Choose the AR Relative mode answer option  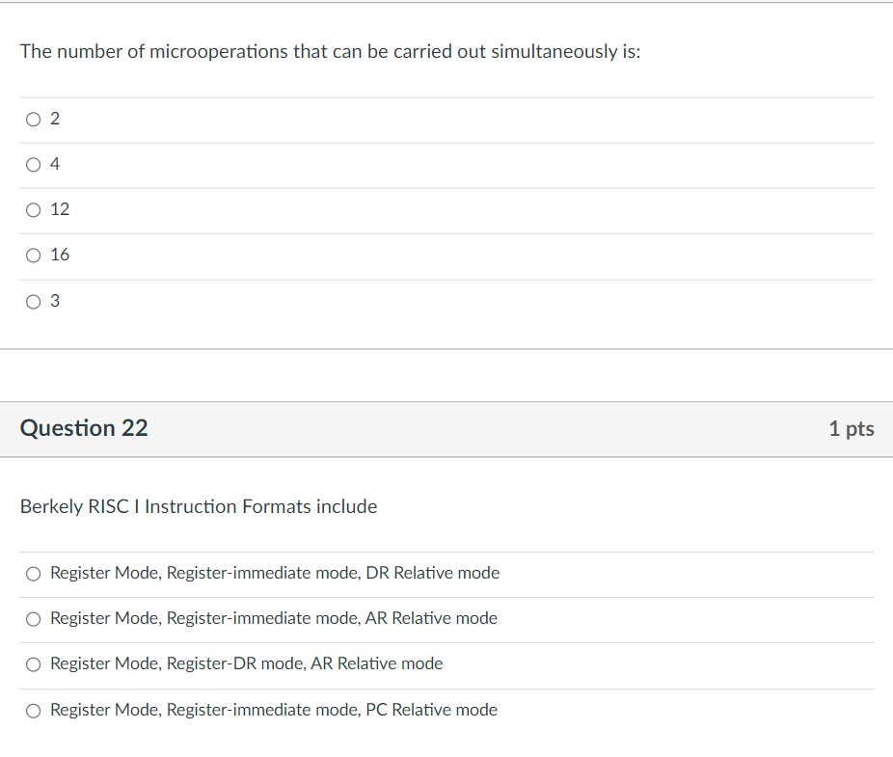click(x=33, y=619)
